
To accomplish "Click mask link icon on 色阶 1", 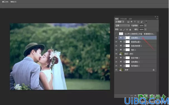I will pyautogui.click(x=124, y=50).
